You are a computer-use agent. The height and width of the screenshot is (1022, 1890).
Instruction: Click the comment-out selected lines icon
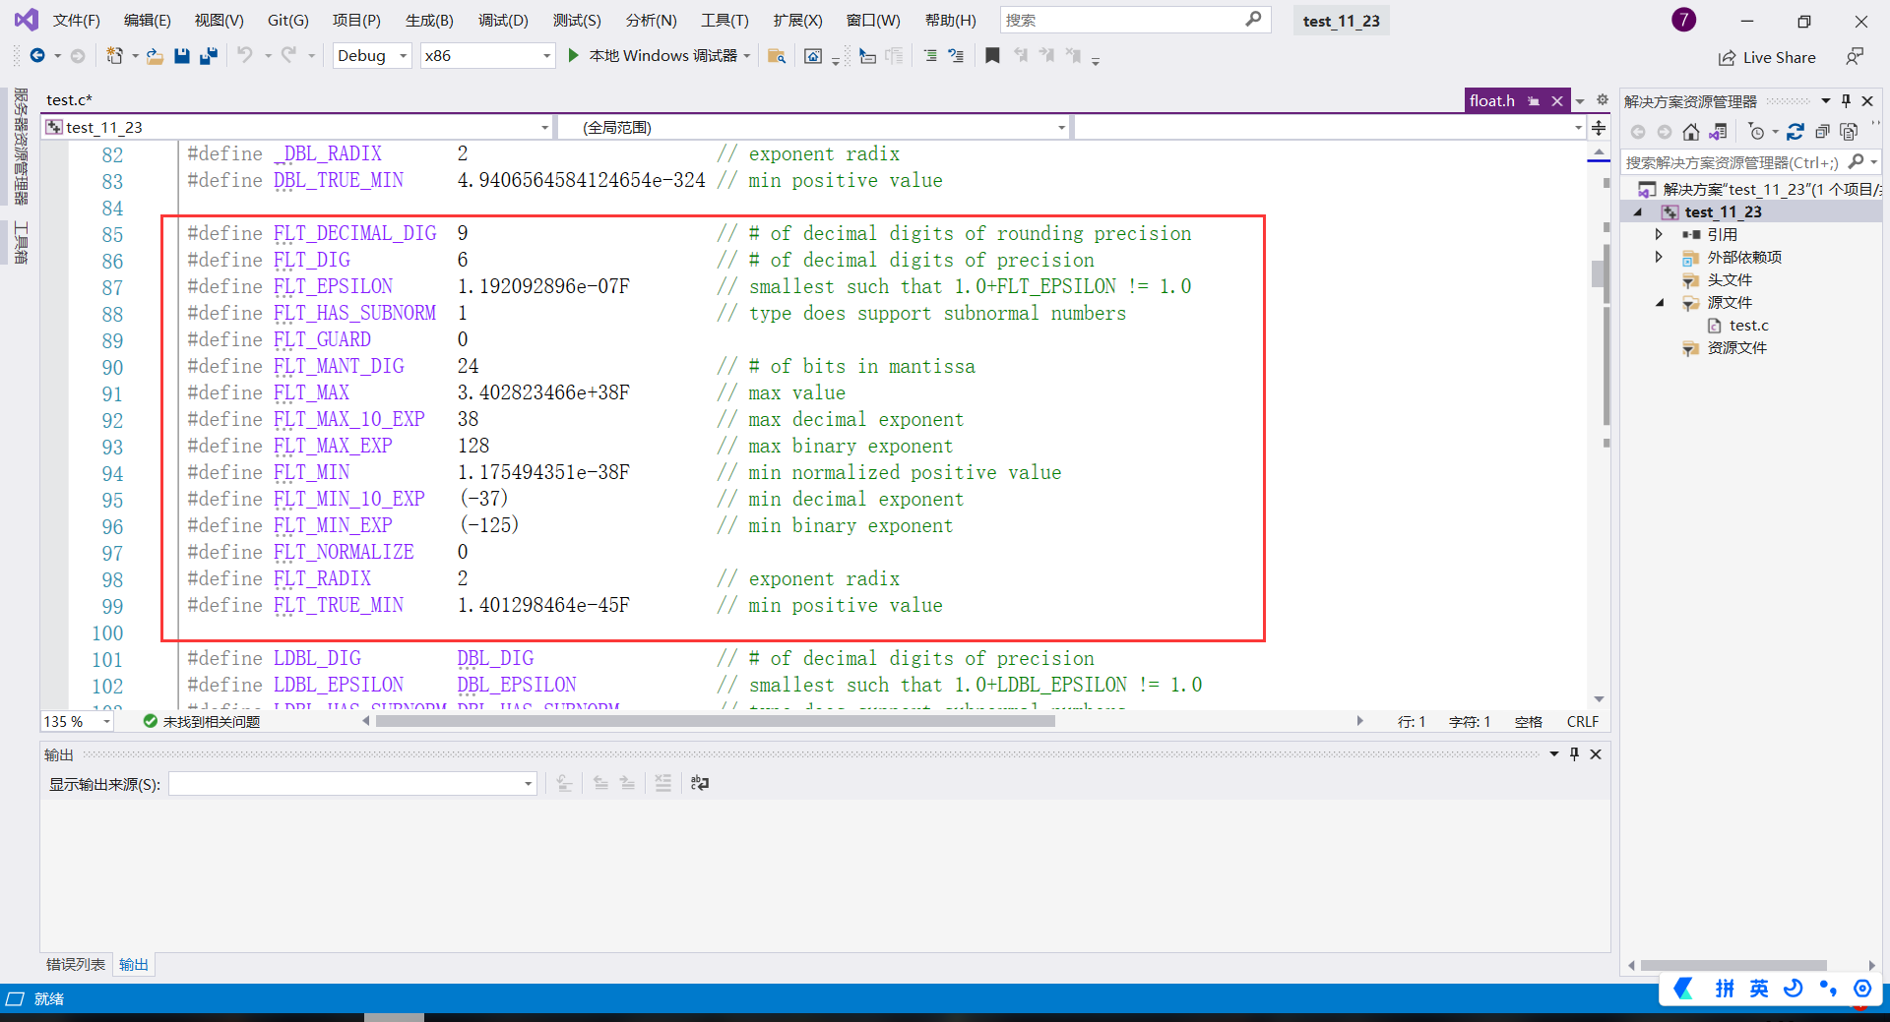pos(930,56)
